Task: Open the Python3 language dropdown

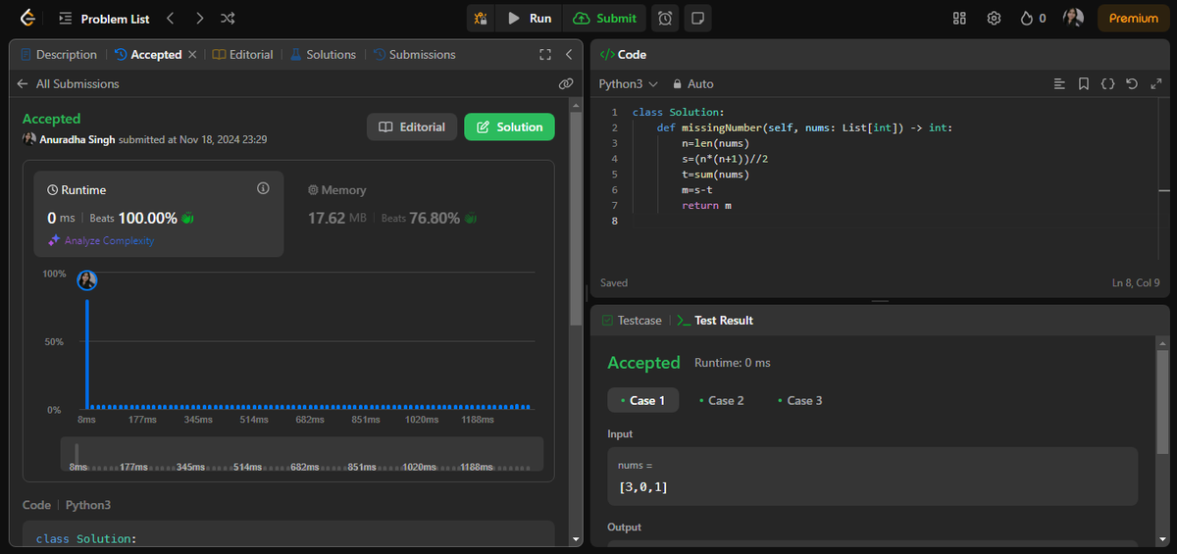Action: click(x=629, y=84)
